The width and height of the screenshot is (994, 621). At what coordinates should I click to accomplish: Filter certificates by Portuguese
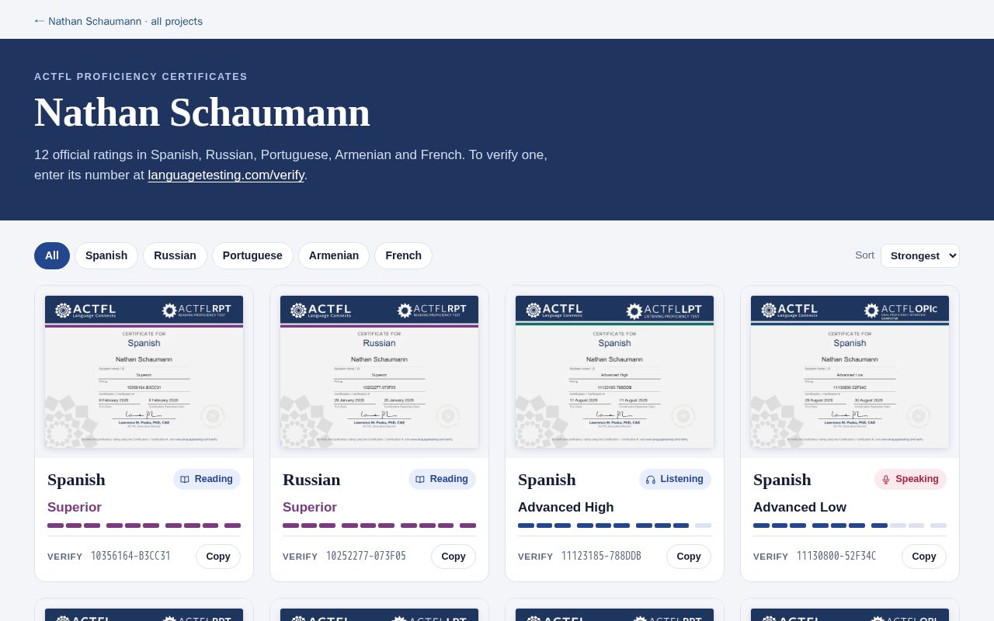(x=252, y=255)
